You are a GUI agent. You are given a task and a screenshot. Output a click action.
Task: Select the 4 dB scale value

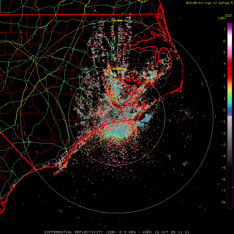tap(224, 64)
